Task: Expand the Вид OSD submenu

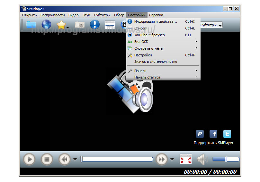Action: (163, 42)
